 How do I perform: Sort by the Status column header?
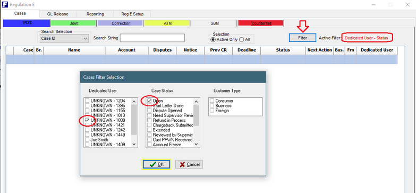283,50
